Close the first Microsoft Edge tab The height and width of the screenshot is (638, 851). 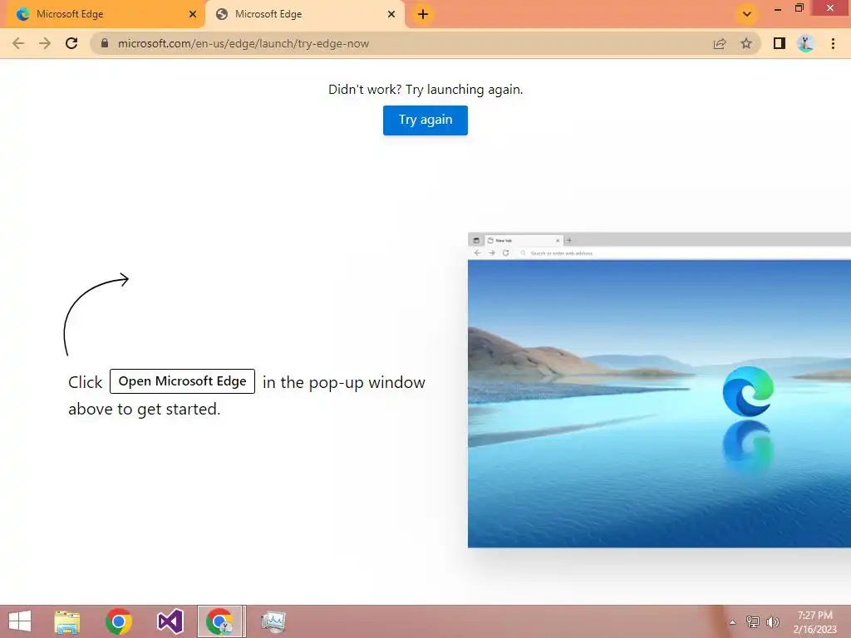(193, 14)
